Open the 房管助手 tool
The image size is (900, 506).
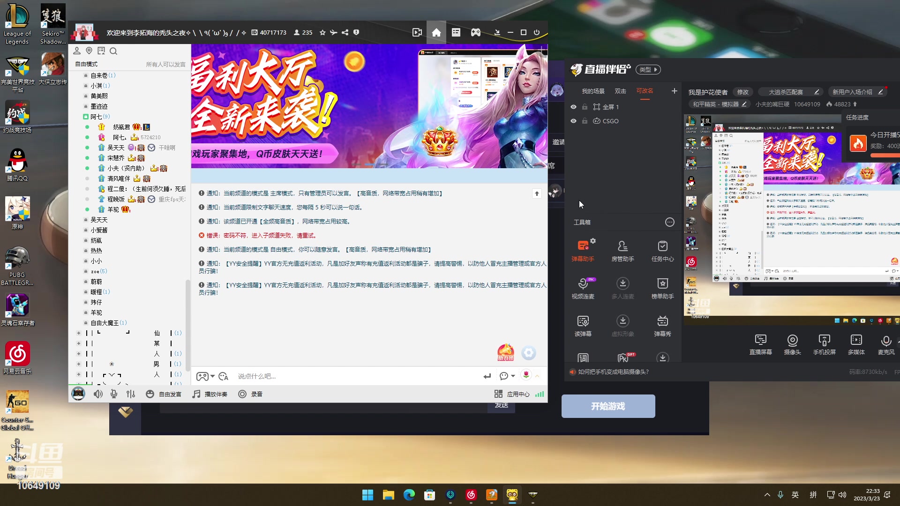[x=622, y=250]
